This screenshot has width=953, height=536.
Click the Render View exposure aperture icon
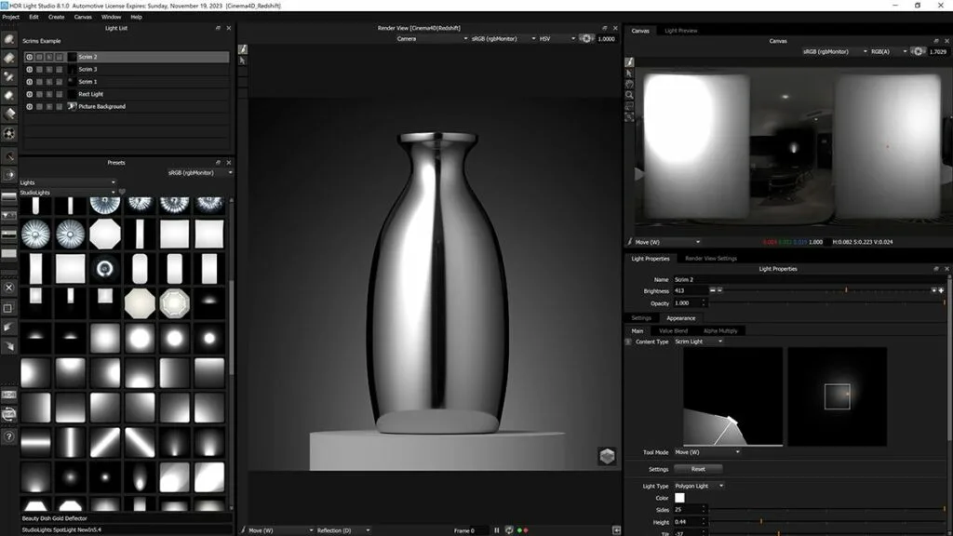click(x=585, y=39)
